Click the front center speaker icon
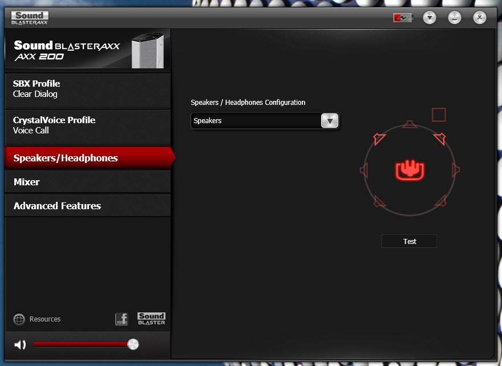502x366 pixels. tap(410, 124)
